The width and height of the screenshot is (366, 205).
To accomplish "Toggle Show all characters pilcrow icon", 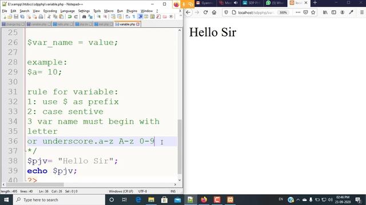I will click(x=134, y=17).
